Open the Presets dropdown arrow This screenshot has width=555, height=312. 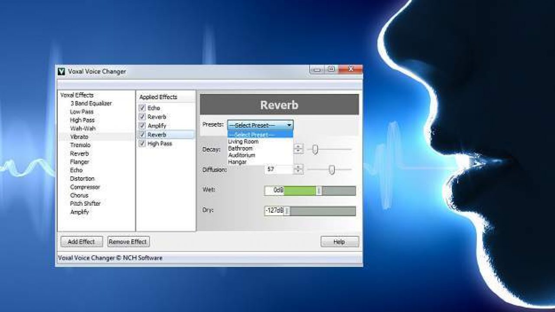coord(289,125)
